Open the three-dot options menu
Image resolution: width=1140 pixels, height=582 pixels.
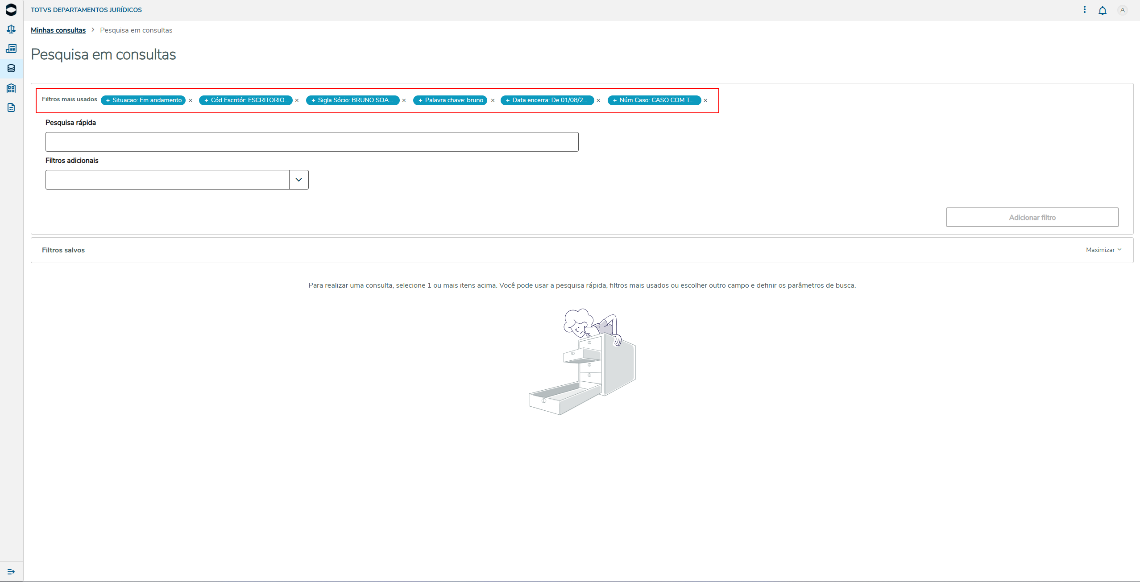point(1085,10)
